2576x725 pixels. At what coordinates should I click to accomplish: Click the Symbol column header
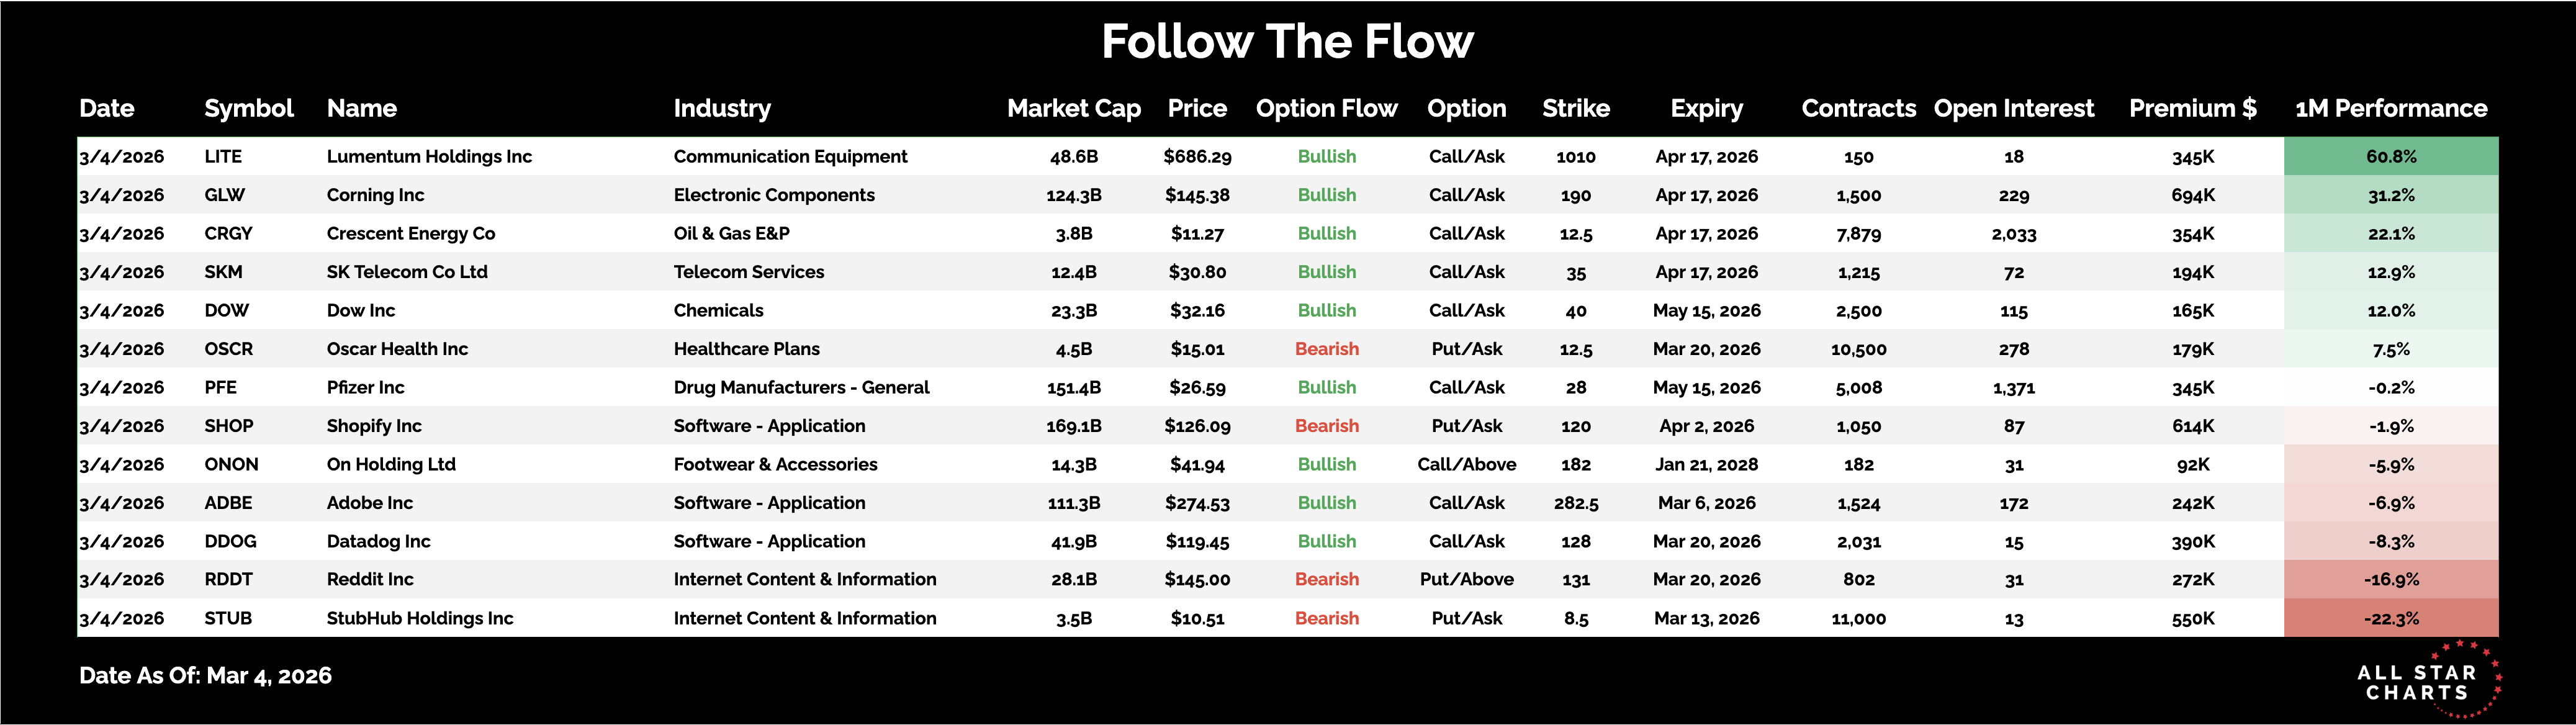click(x=249, y=108)
